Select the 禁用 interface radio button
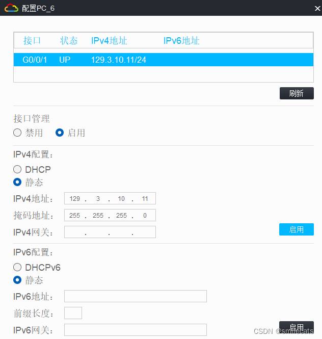Viewport: 322px width, 339px height. [x=18, y=133]
